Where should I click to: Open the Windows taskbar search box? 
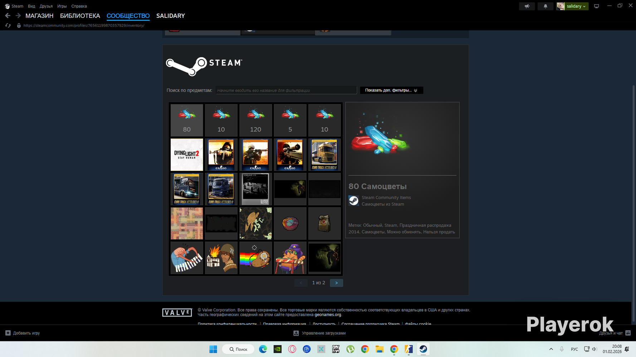tap(238, 349)
